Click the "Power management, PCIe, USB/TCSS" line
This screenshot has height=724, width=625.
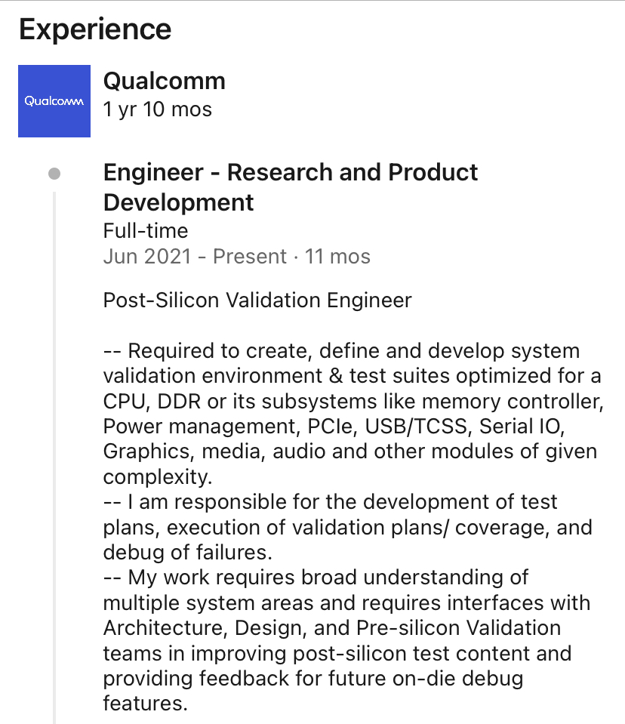334,427
